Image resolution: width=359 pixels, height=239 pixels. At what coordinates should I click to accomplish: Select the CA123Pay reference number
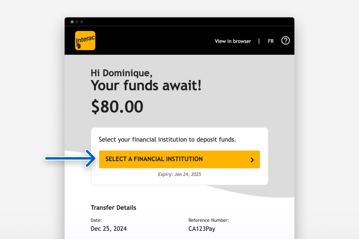click(202, 229)
